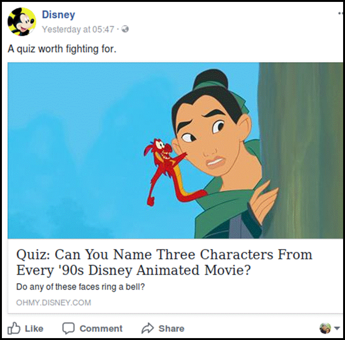Click the thumbs-up Like icon
Image resolution: width=345 pixels, height=340 pixels.
point(14,328)
